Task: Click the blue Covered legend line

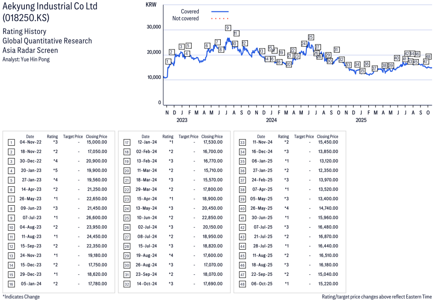Action: click(x=220, y=11)
